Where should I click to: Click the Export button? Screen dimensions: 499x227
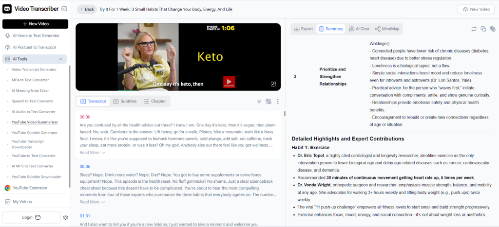click(304, 29)
